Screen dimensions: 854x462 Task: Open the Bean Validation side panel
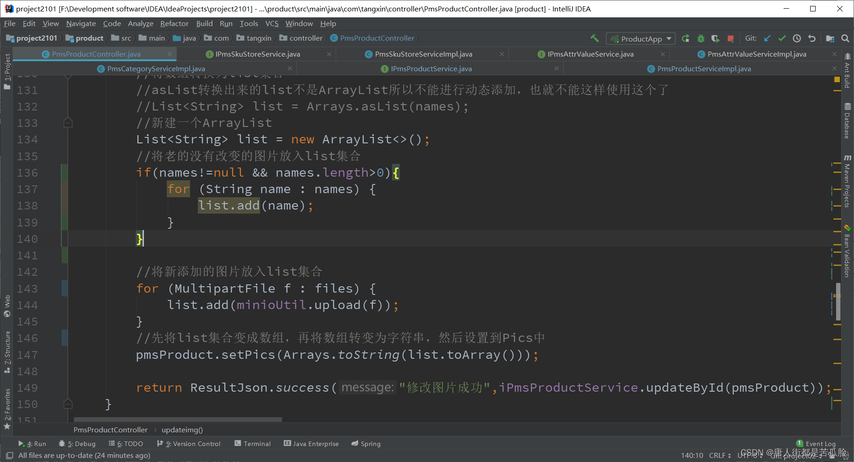[x=848, y=251]
